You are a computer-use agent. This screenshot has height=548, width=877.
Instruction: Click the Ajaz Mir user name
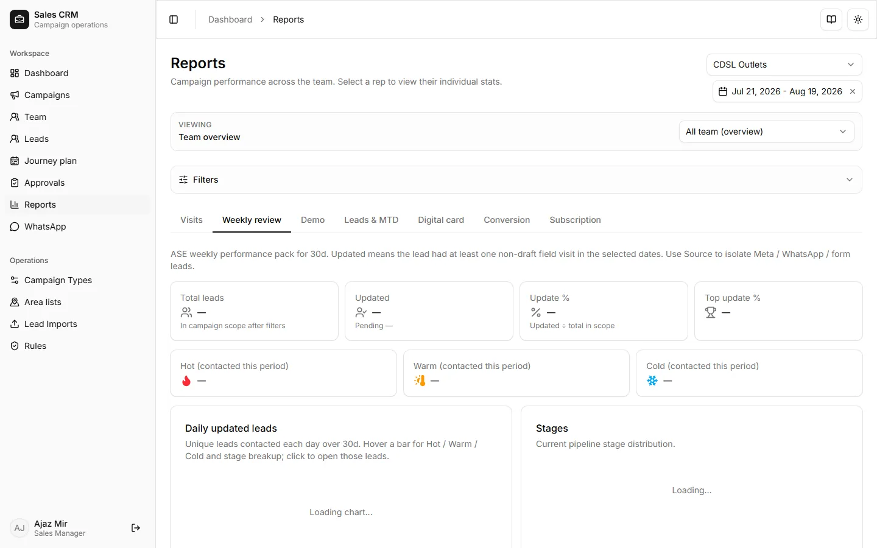click(x=51, y=524)
